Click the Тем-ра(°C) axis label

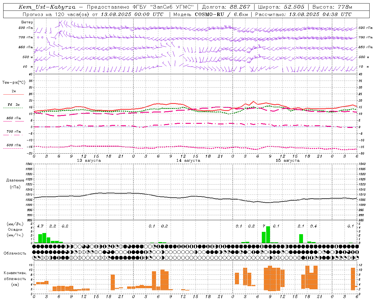(x=14, y=83)
